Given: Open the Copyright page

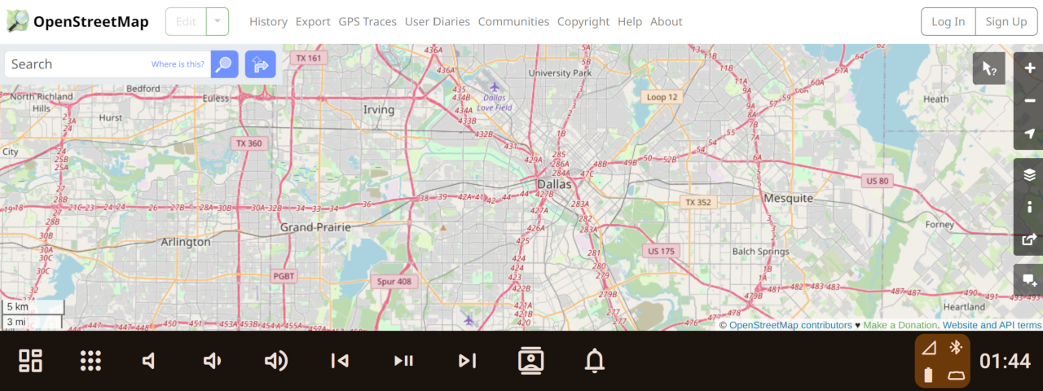Looking at the screenshot, I should [x=583, y=22].
